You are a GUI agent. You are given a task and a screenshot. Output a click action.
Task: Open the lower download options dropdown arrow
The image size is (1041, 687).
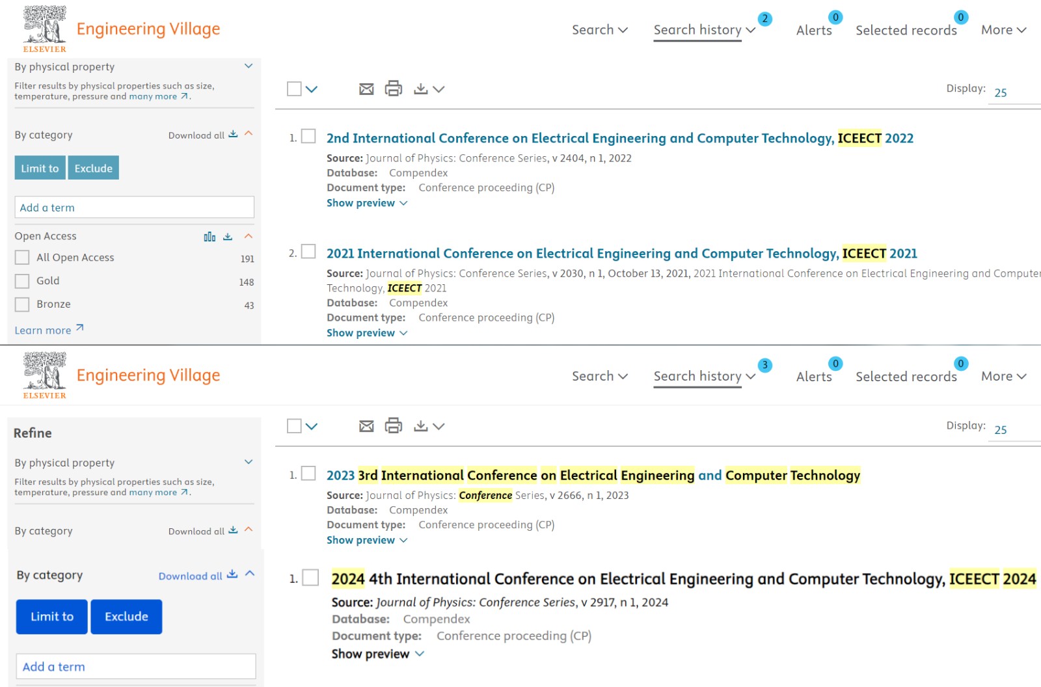(x=439, y=426)
